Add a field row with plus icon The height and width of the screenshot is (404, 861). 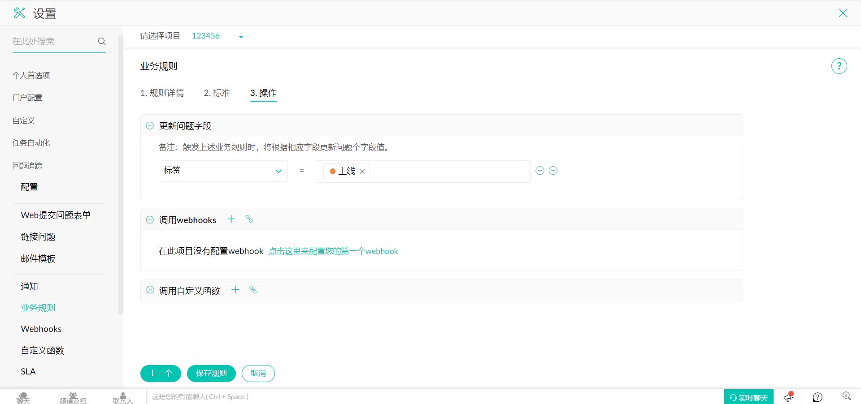pos(553,171)
